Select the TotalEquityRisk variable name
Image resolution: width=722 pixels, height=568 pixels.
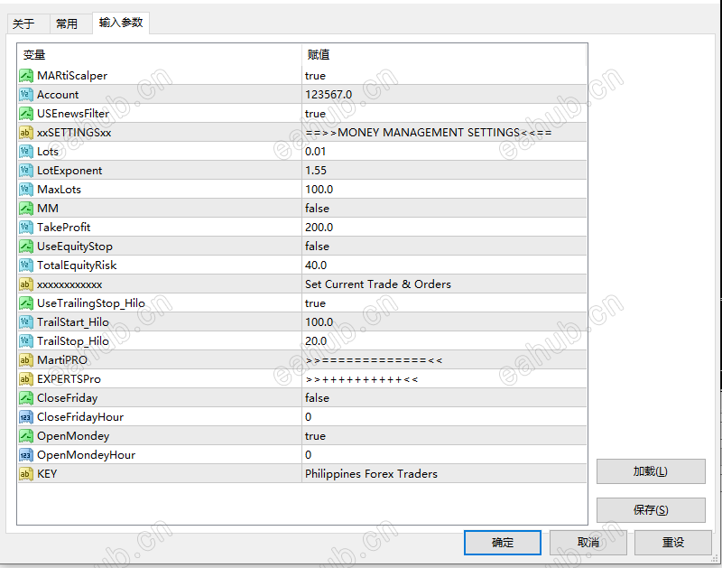click(x=77, y=265)
